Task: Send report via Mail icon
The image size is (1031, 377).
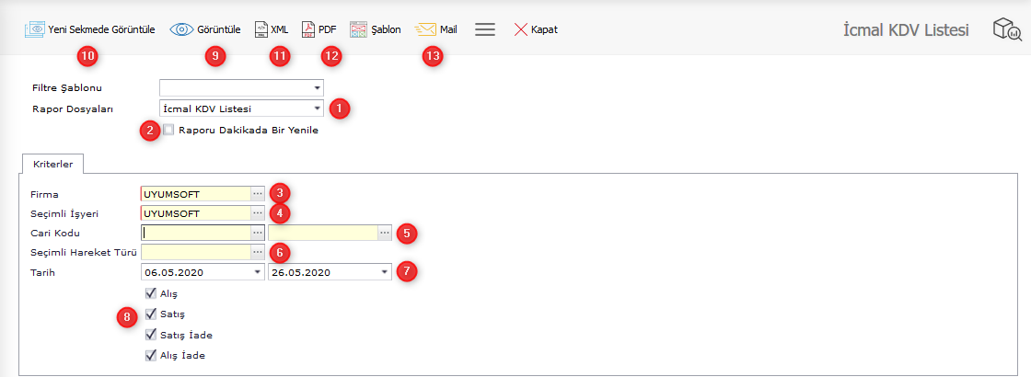Action: 425,29
